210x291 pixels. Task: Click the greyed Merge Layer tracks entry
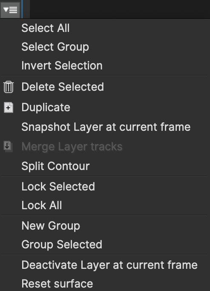pyautogui.click(x=72, y=147)
